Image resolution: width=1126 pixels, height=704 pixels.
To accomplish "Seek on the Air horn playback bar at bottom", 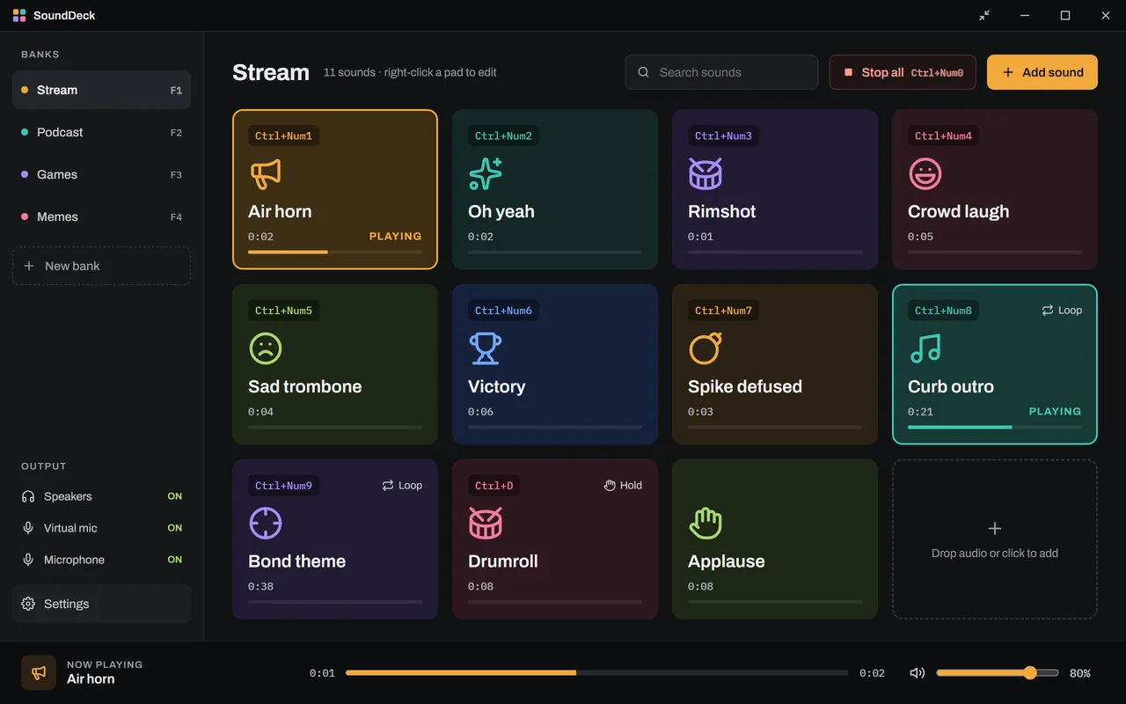I will (597, 673).
